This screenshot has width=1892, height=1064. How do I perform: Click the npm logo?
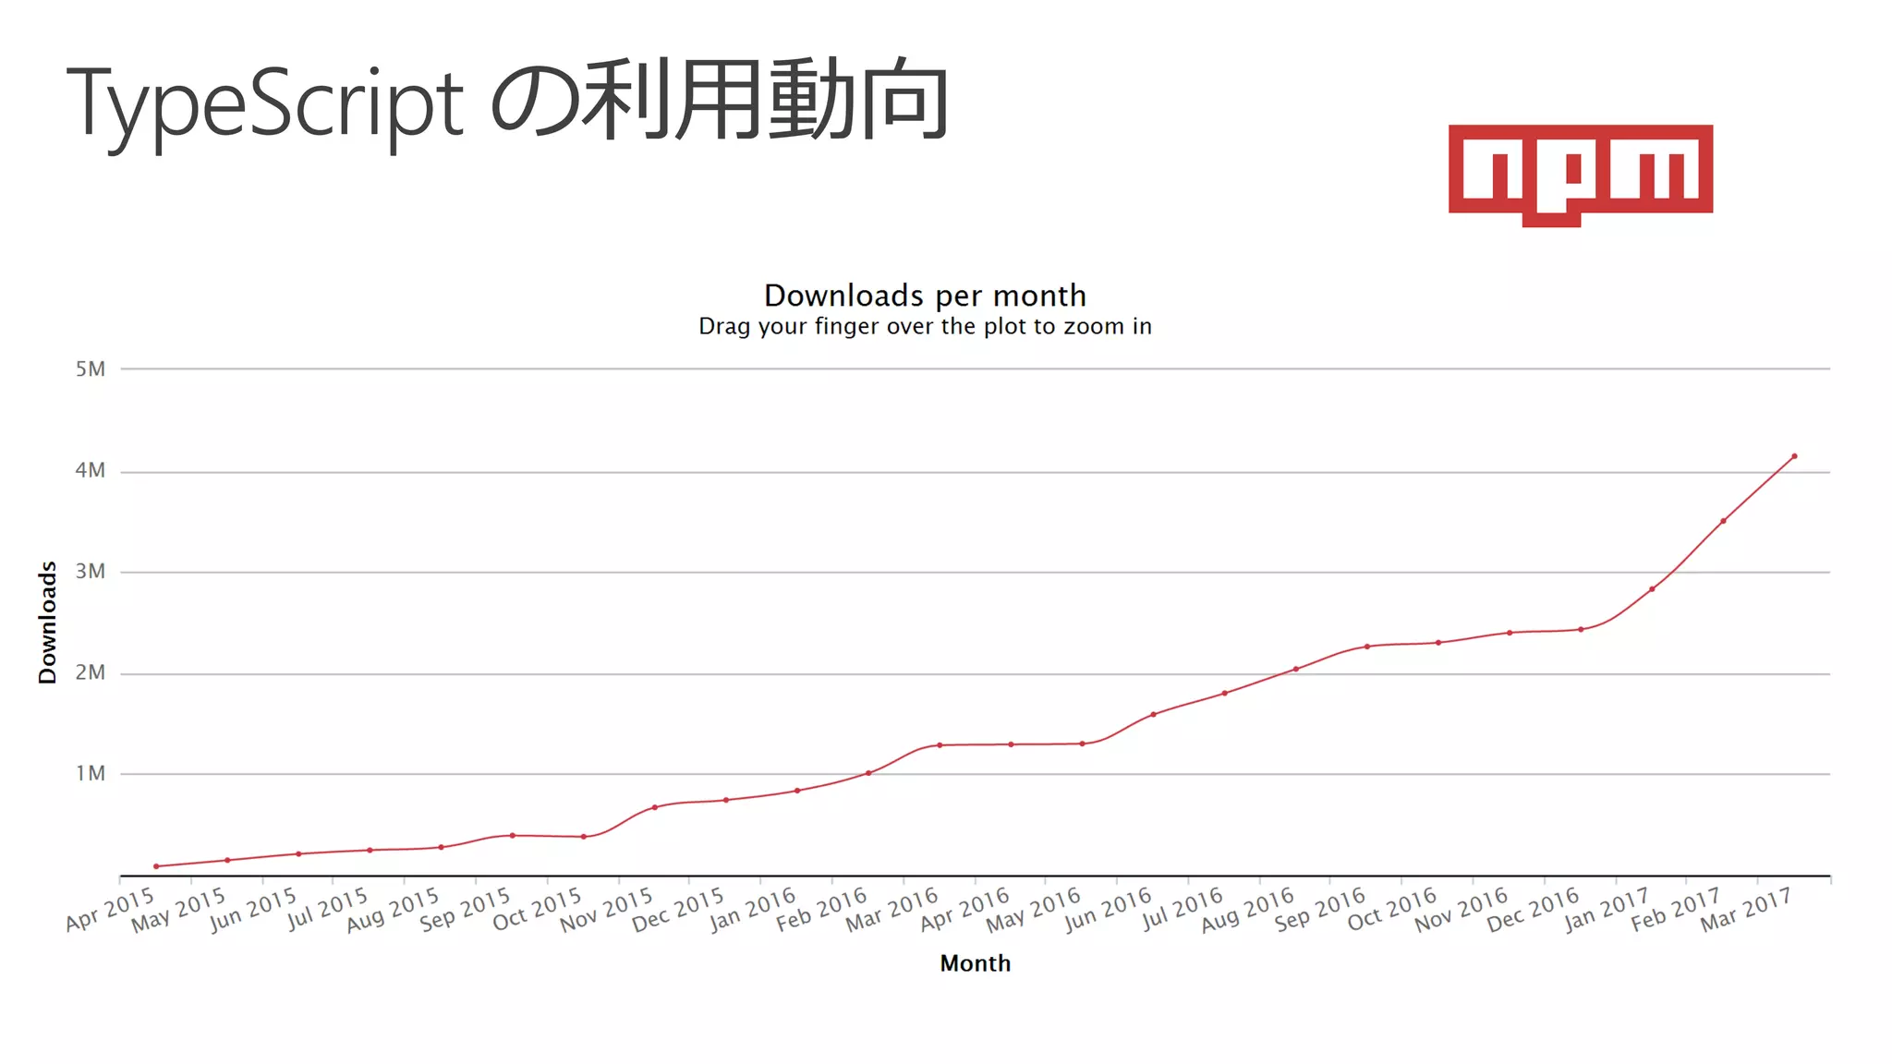coord(1580,175)
